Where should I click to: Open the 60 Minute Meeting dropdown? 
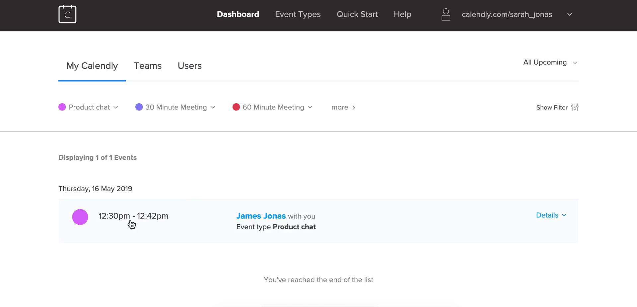click(x=310, y=107)
